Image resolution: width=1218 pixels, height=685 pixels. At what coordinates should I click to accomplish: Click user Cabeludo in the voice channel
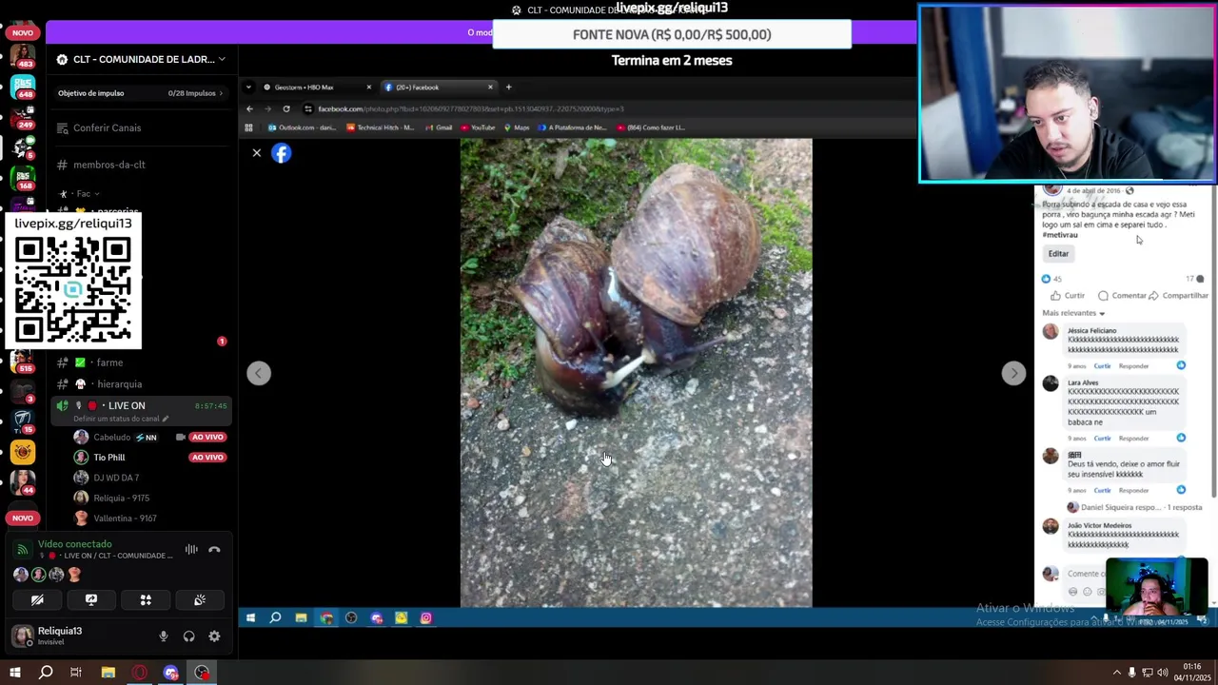coord(112,438)
